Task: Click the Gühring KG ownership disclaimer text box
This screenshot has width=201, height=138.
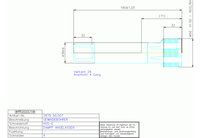Action: pos(118,130)
